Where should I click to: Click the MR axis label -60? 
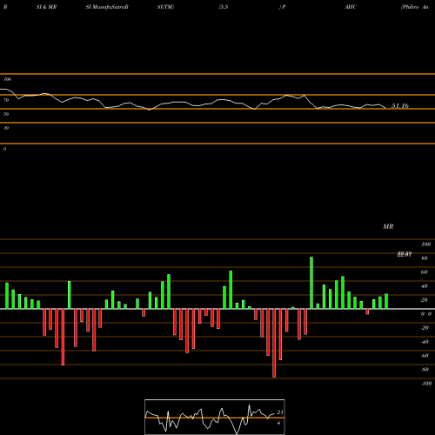click(425, 356)
